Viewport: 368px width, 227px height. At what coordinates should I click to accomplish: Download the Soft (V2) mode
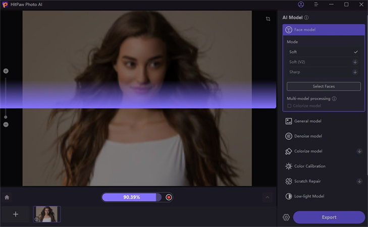click(355, 62)
